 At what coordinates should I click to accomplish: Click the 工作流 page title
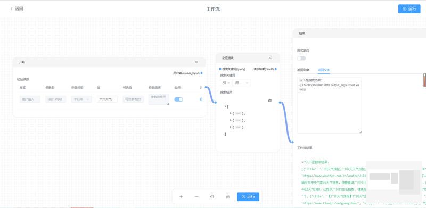(x=213, y=9)
